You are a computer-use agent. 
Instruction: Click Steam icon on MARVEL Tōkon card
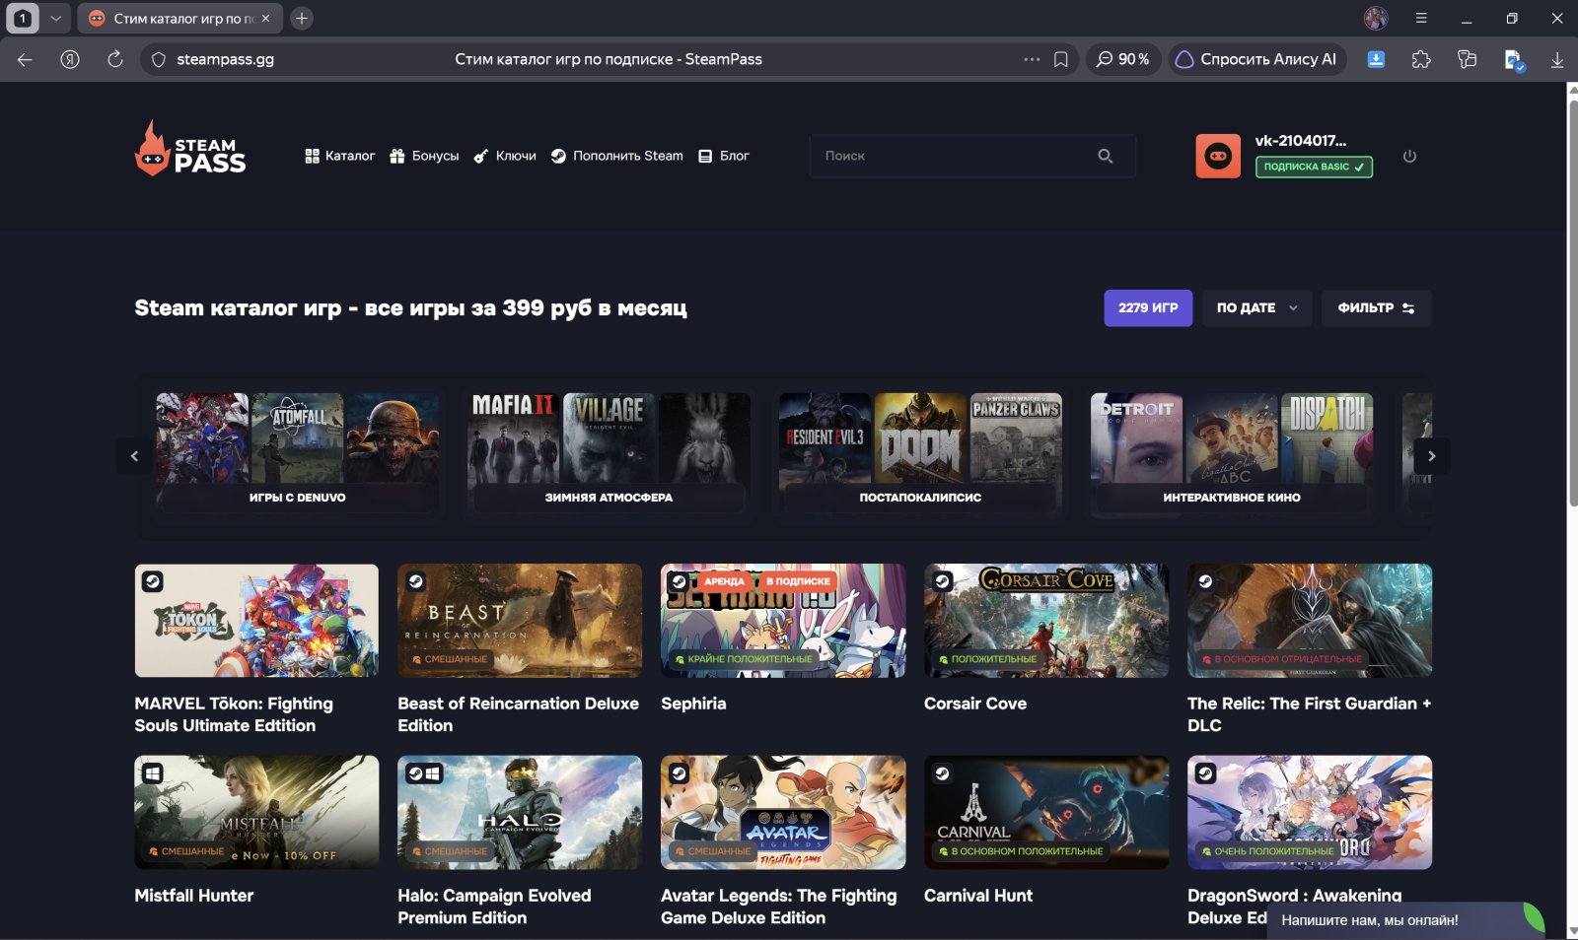click(153, 581)
